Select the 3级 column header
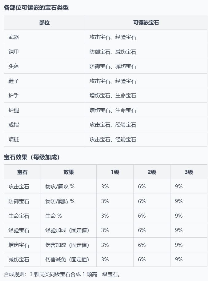This screenshot has width=208, height=281. 189,172
